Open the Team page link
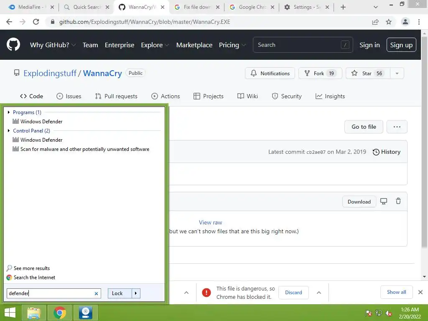This screenshot has height=321, width=428. coord(90,45)
